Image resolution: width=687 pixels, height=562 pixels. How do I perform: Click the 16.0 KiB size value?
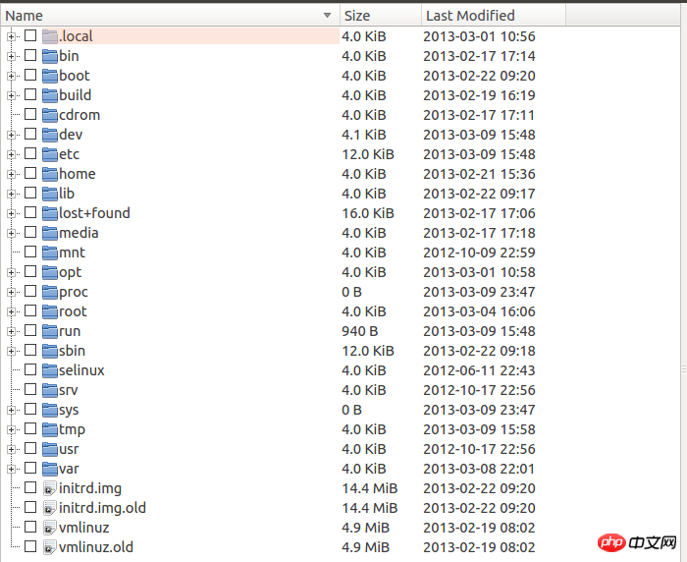click(368, 213)
